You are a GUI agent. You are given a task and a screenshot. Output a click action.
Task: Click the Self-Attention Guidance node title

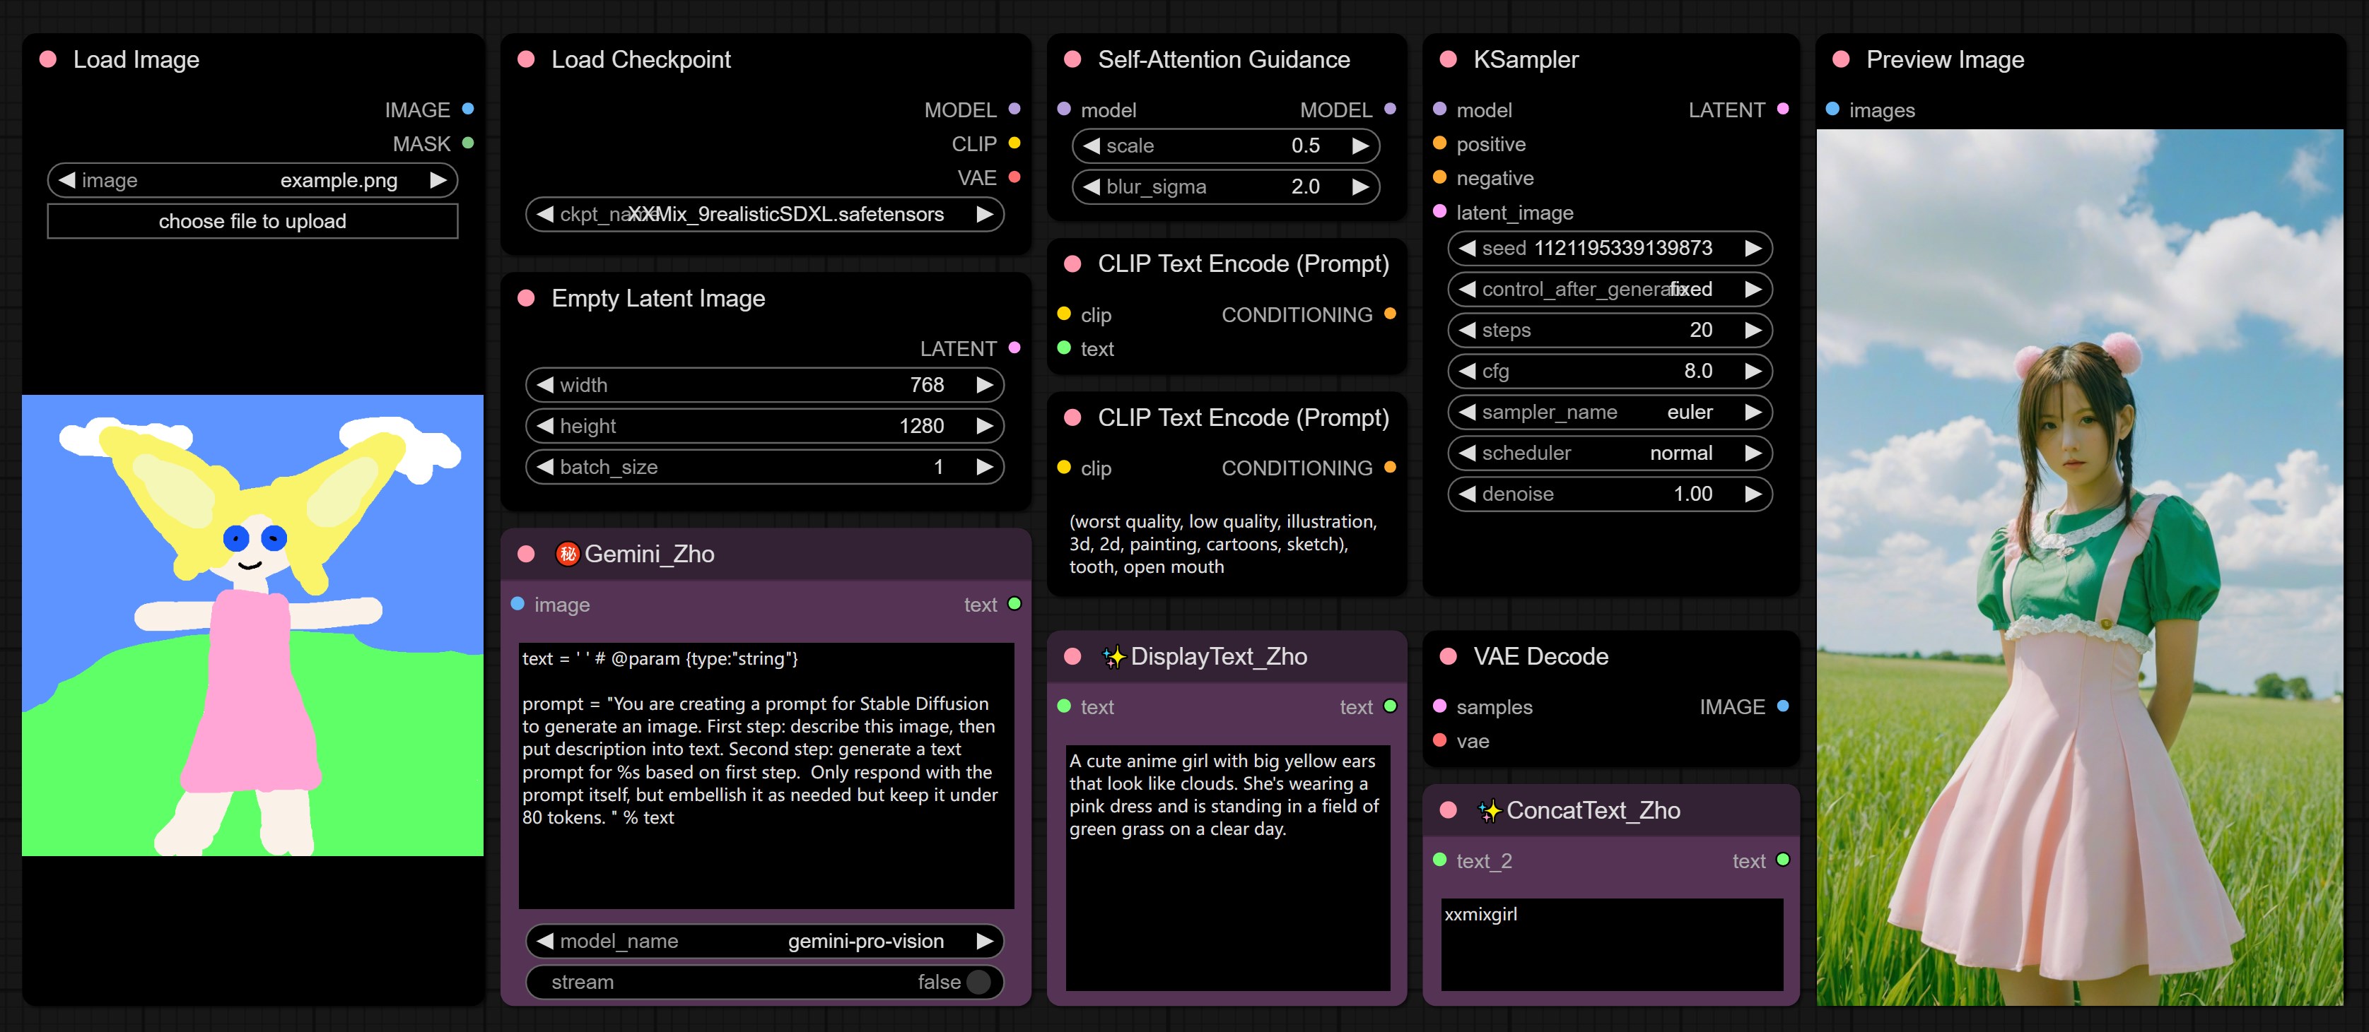pos(1223,60)
